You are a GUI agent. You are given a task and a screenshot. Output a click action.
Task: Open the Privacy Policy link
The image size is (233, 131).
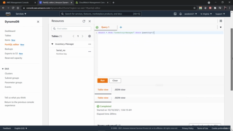(x=188, y=128)
